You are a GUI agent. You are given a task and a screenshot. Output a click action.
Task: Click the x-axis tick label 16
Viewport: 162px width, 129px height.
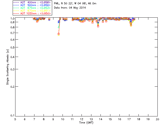pos(119,119)
